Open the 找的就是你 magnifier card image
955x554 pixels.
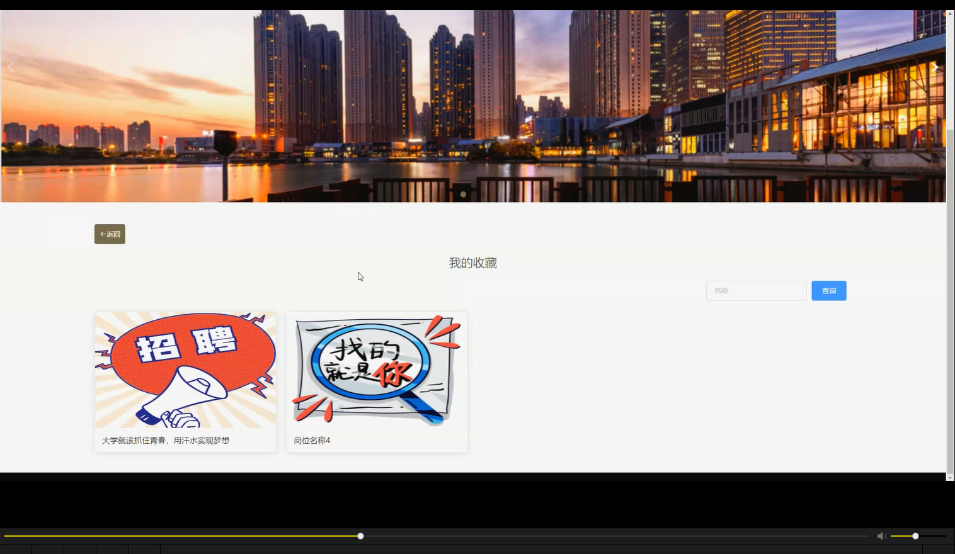377,370
